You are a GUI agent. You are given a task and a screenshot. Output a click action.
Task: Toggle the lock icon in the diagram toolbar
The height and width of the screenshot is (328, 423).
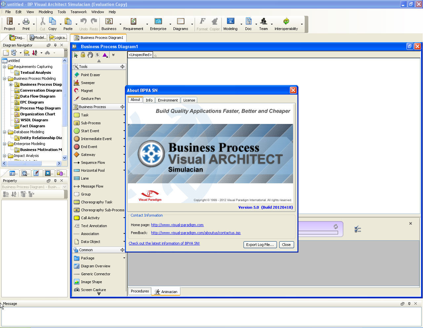click(x=83, y=55)
